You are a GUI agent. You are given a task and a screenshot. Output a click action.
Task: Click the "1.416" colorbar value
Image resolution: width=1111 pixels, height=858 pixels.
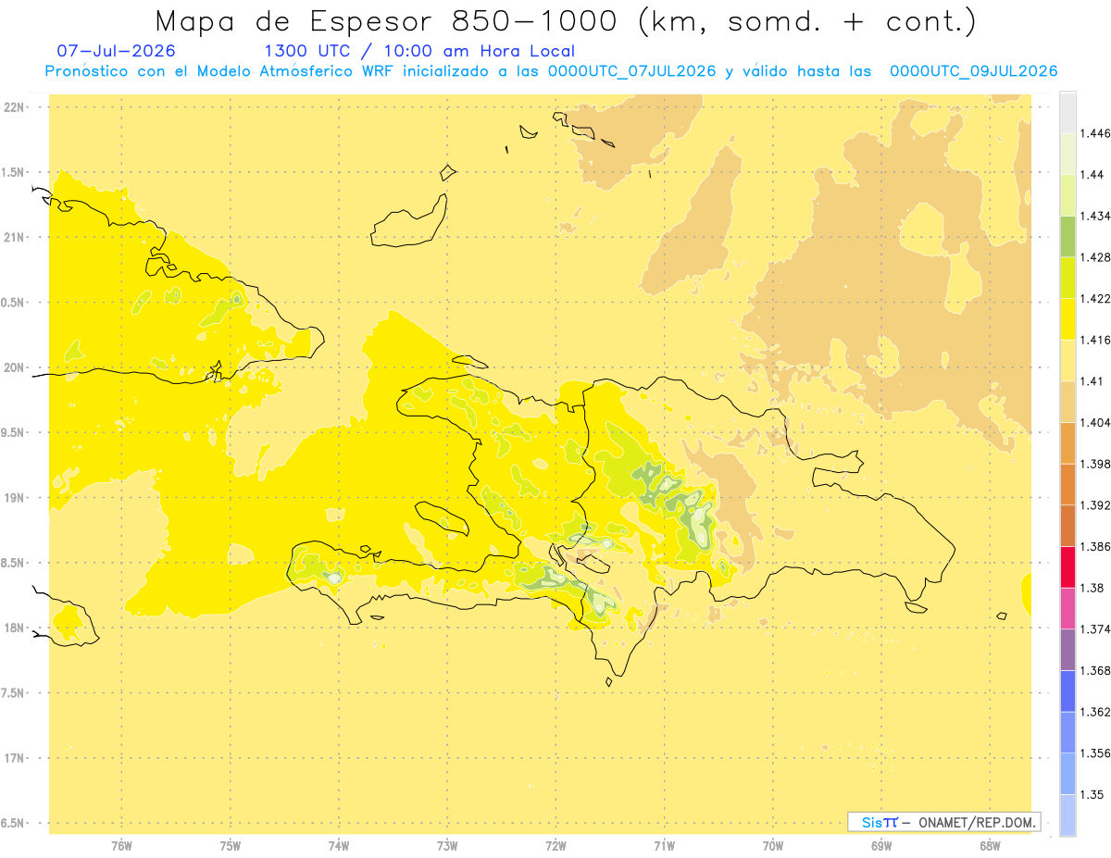(x=1094, y=340)
